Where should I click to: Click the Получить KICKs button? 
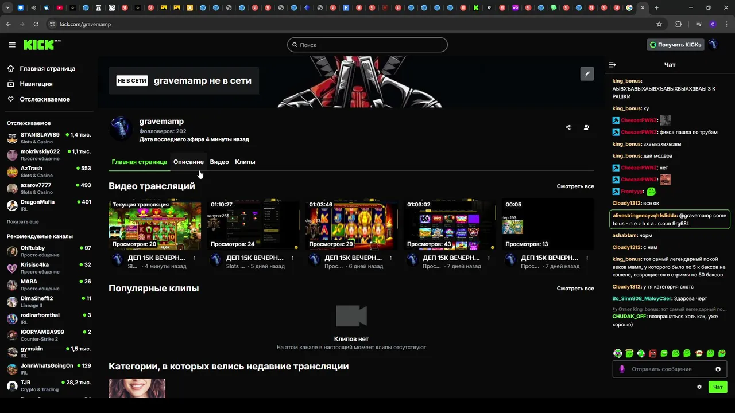click(675, 45)
